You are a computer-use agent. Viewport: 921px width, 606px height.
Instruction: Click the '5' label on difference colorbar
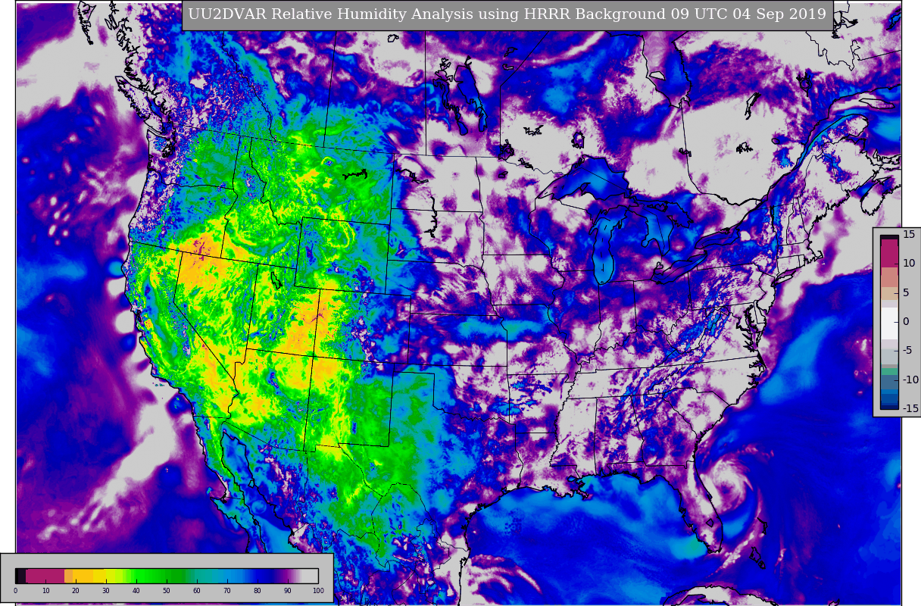pyautogui.click(x=906, y=292)
